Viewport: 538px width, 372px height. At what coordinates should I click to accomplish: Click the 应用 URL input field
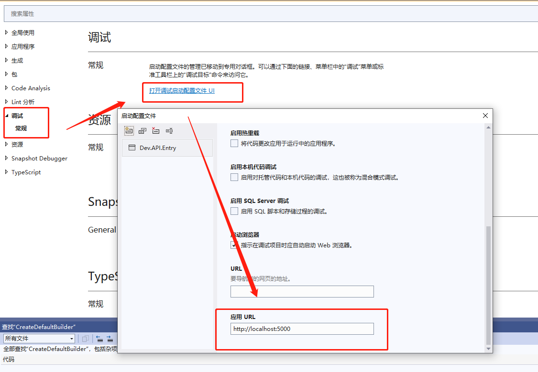pyautogui.click(x=302, y=329)
